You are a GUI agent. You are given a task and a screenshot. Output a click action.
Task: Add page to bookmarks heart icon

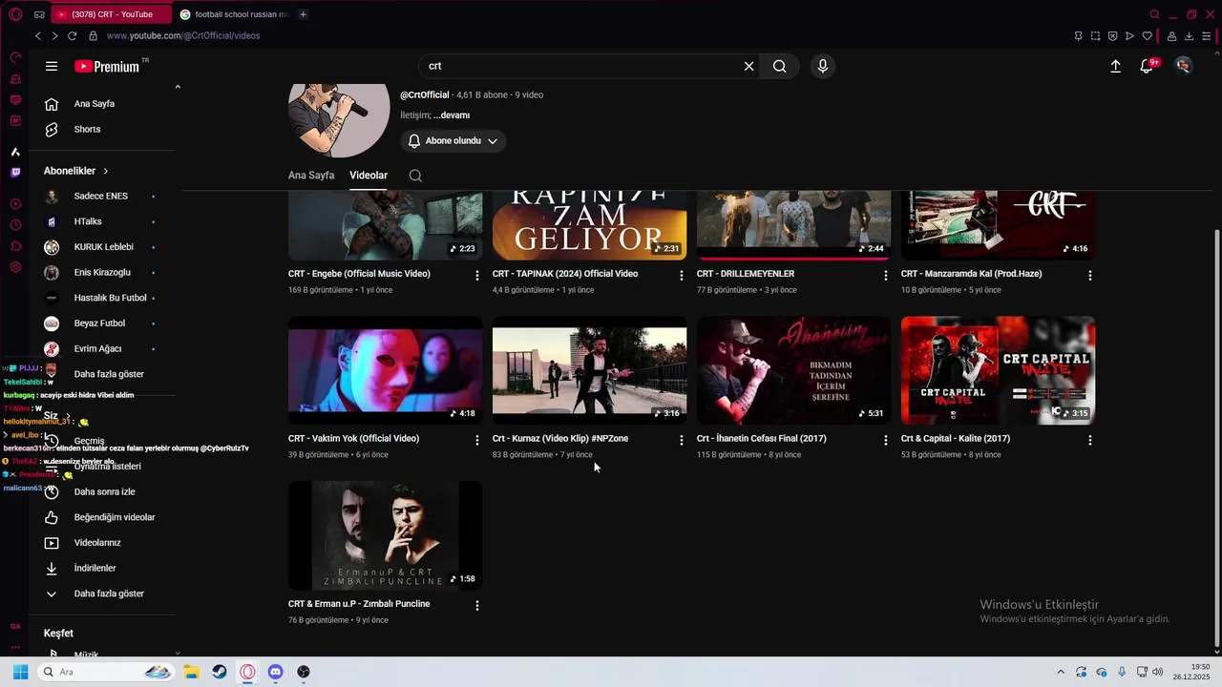pos(1148,36)
